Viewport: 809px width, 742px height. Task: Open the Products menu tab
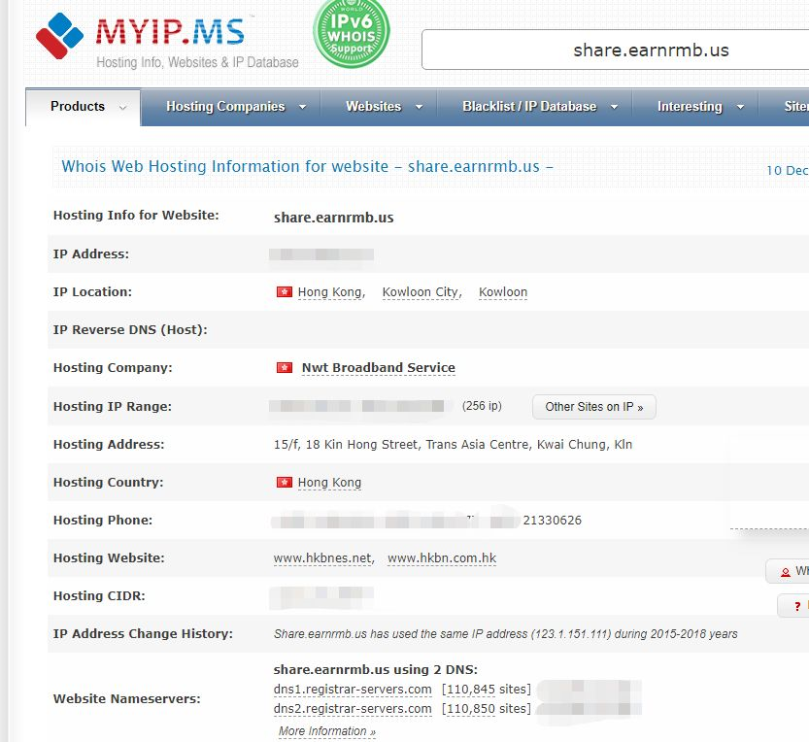[84, 108]
